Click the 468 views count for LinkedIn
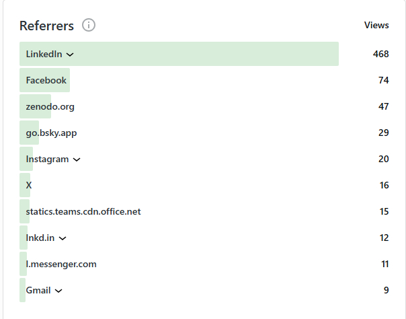Image resolution: width=406 pixels, height=319 pixels. pyautogui.click(x=380, y=54)
